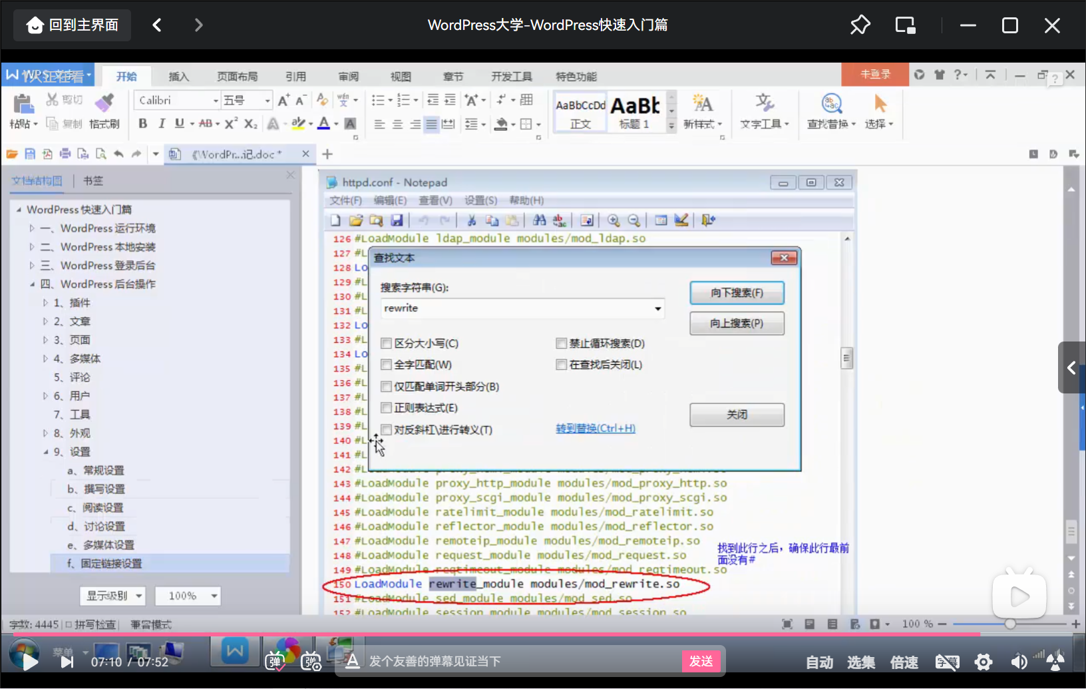Screen dimensions: 1086x689
Task: Open 自动 quality selection
Action: point(819,662)
